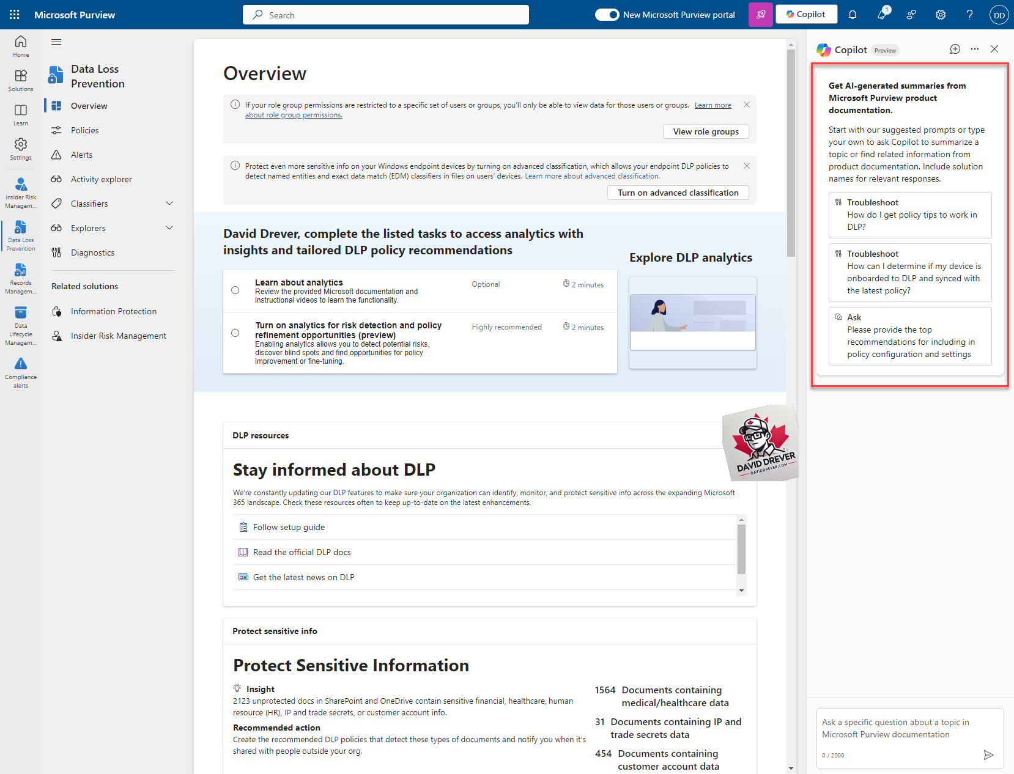Open Insider Risk Management rail icon
Viewport: 1014px width, 774px height.
pos(21,193)
